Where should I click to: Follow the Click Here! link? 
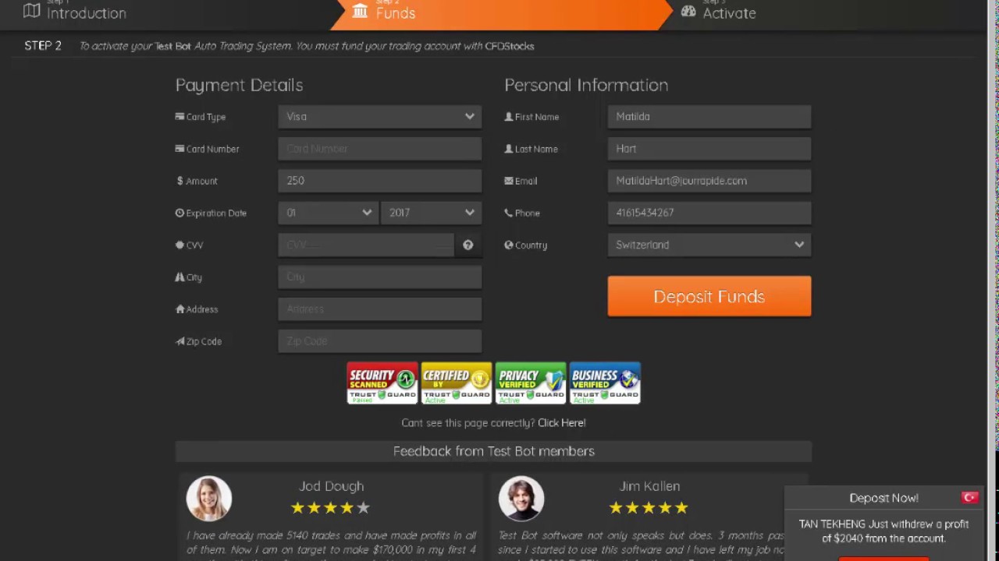tap(561, 423)
